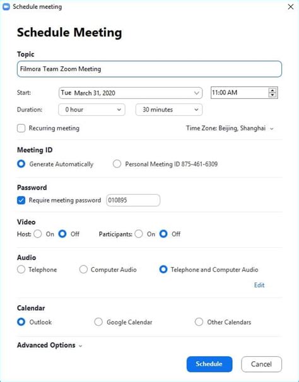
Task: Select Personal Meeting ID 875-461-6309
Action: [x=117, y=164]
